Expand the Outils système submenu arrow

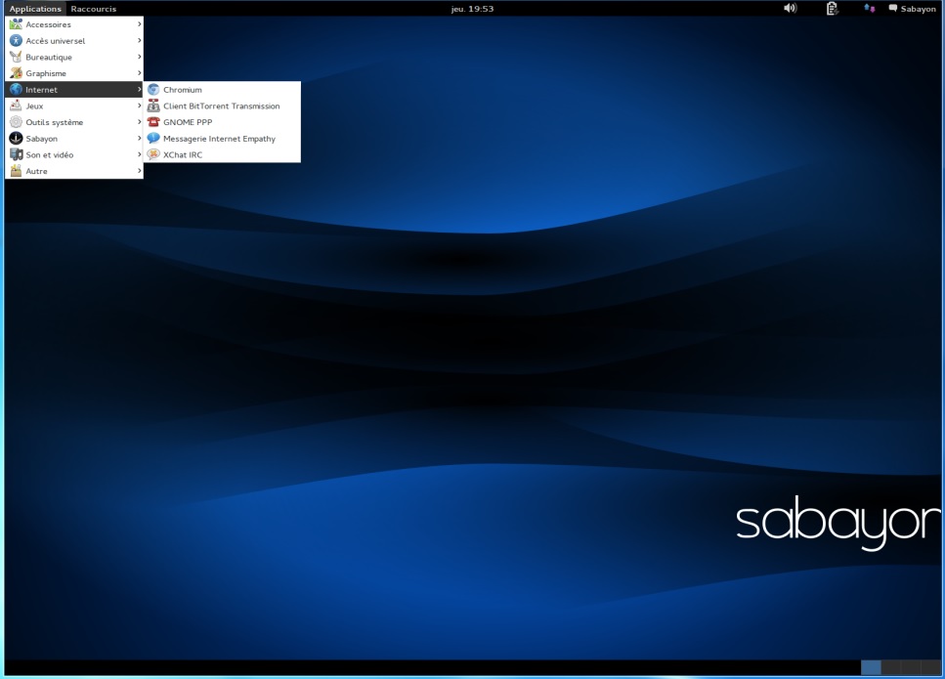click(x=139, y=122)
